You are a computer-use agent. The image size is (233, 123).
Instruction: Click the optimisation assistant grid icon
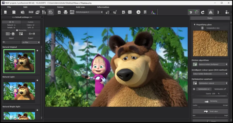coord(195,83)
